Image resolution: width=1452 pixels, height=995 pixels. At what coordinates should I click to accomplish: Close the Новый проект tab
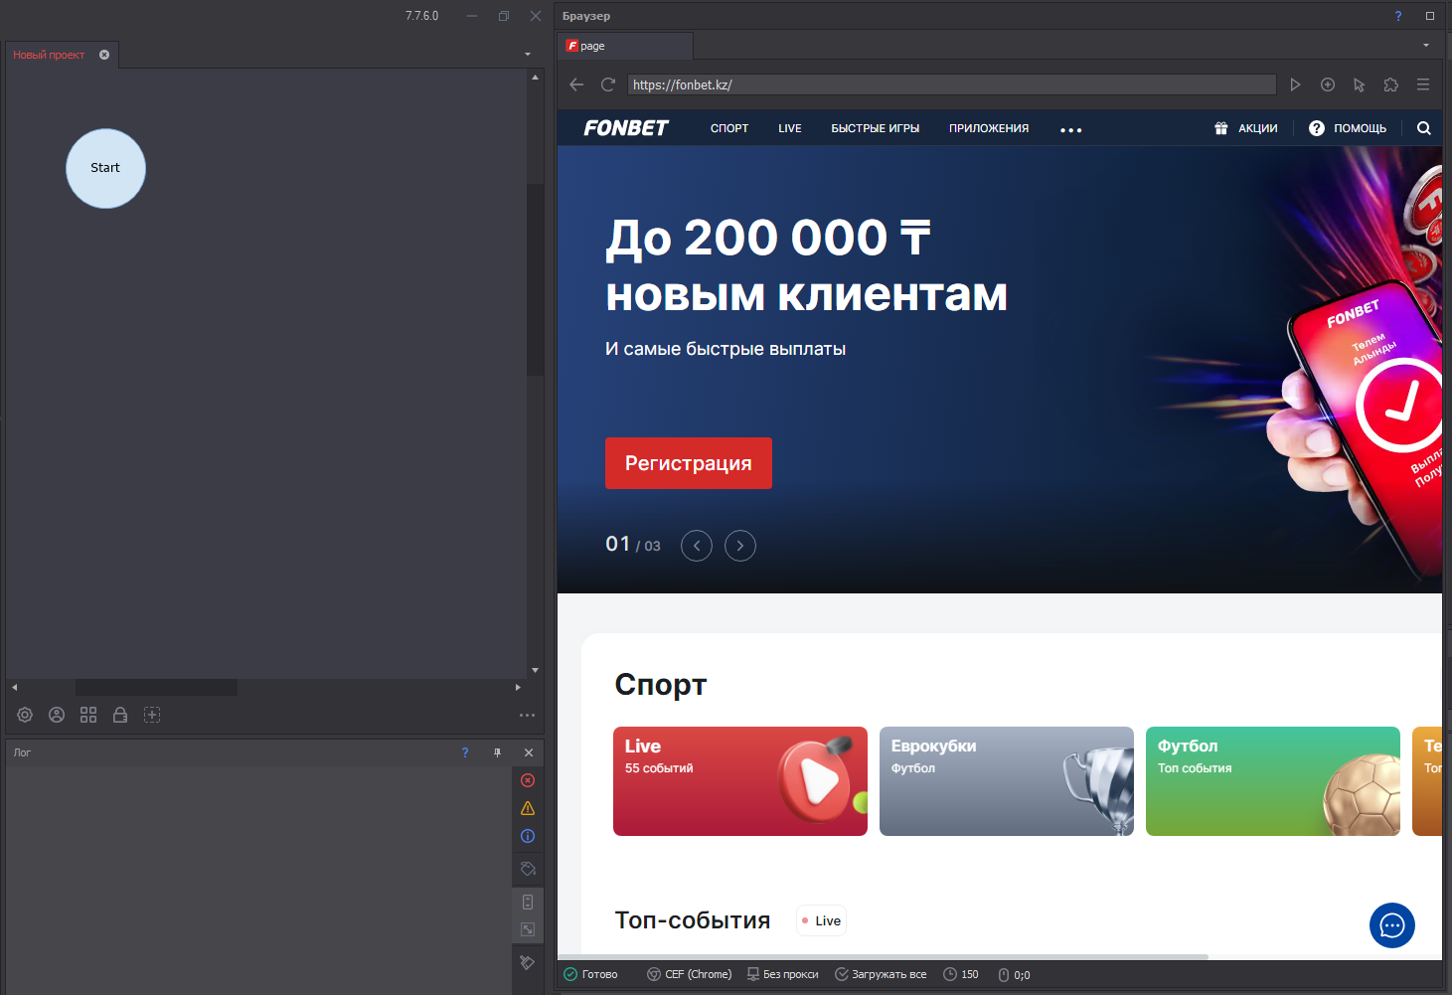[x=104, y=55]
